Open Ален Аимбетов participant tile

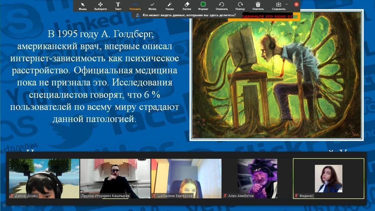(257, 178)
